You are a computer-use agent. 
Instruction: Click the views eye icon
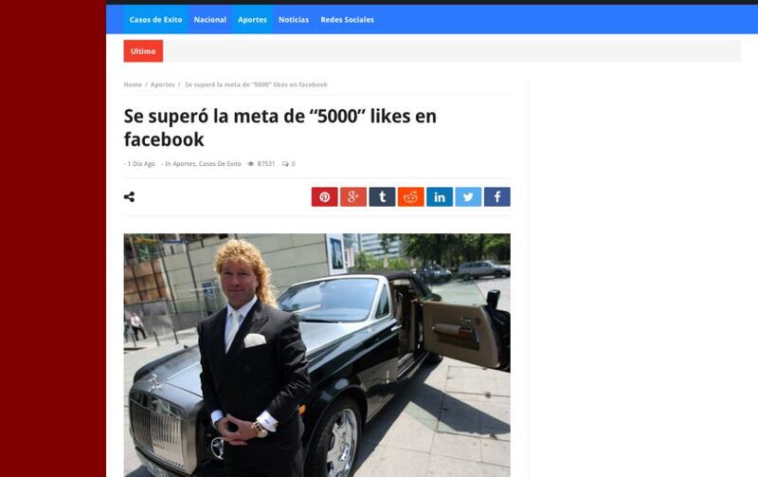tap(250, 164)
